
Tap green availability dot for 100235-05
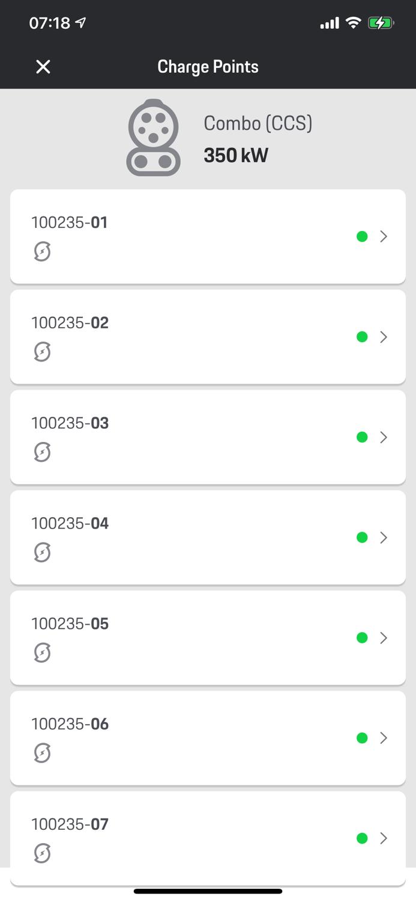[x=362, y=637]
